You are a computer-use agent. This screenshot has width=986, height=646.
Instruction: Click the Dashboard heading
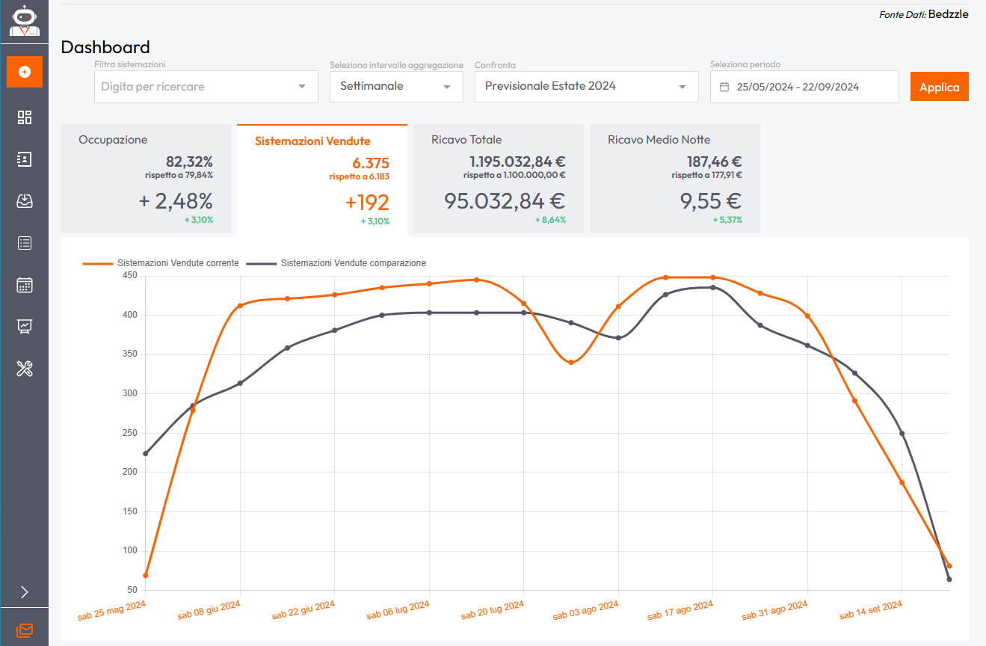click(105, 47)
